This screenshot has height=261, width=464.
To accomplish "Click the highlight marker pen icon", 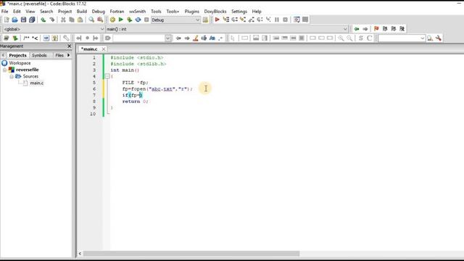I will click(x=195, y=38).
